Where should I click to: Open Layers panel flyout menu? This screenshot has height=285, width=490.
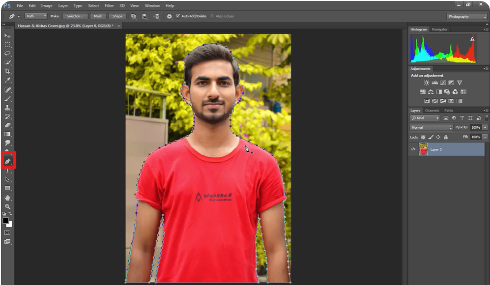(x=486, y=110)
